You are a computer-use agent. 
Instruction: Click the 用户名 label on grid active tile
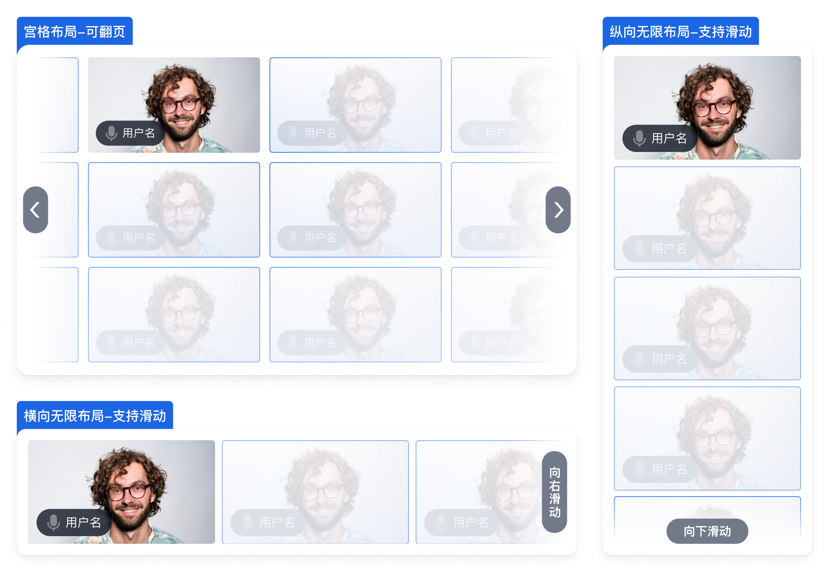tap(139, 133)
